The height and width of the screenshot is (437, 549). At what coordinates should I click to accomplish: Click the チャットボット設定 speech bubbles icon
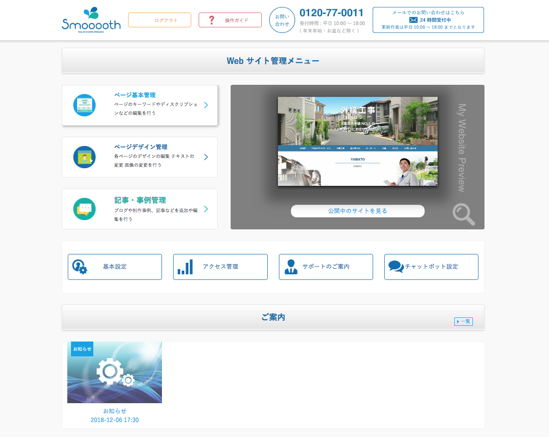(395, 267)
